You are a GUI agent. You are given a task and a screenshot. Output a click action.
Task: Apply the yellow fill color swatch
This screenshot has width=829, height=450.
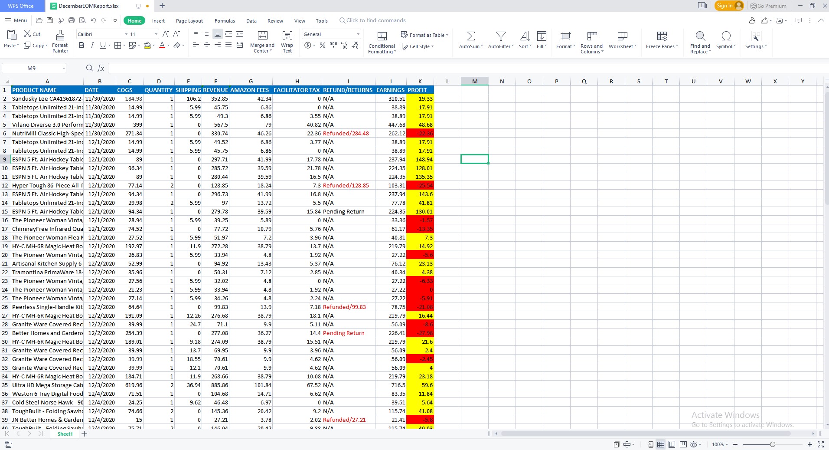pyautogui.click(x=147, y=45)
